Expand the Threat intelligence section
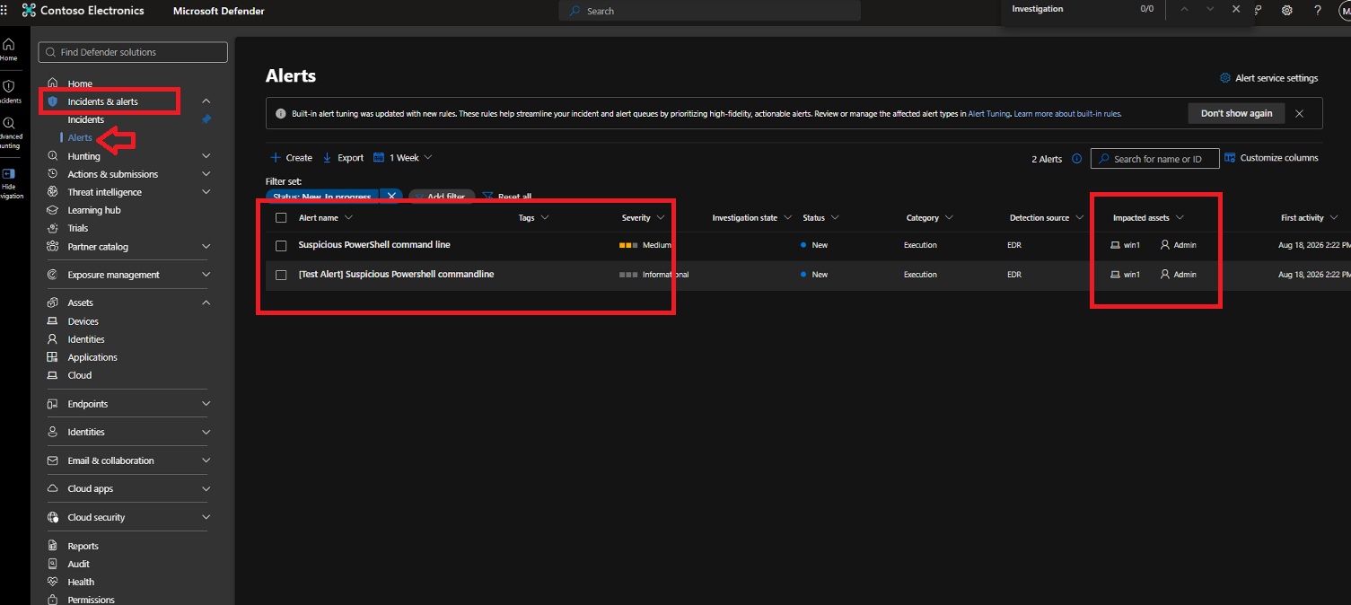1351x605 pixels. (206, 192)
